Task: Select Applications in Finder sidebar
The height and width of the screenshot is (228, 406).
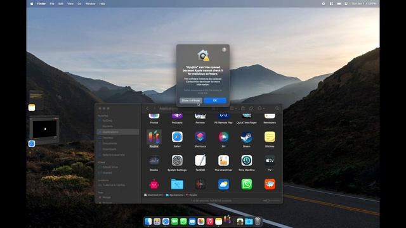Action: tap(118, 132)
